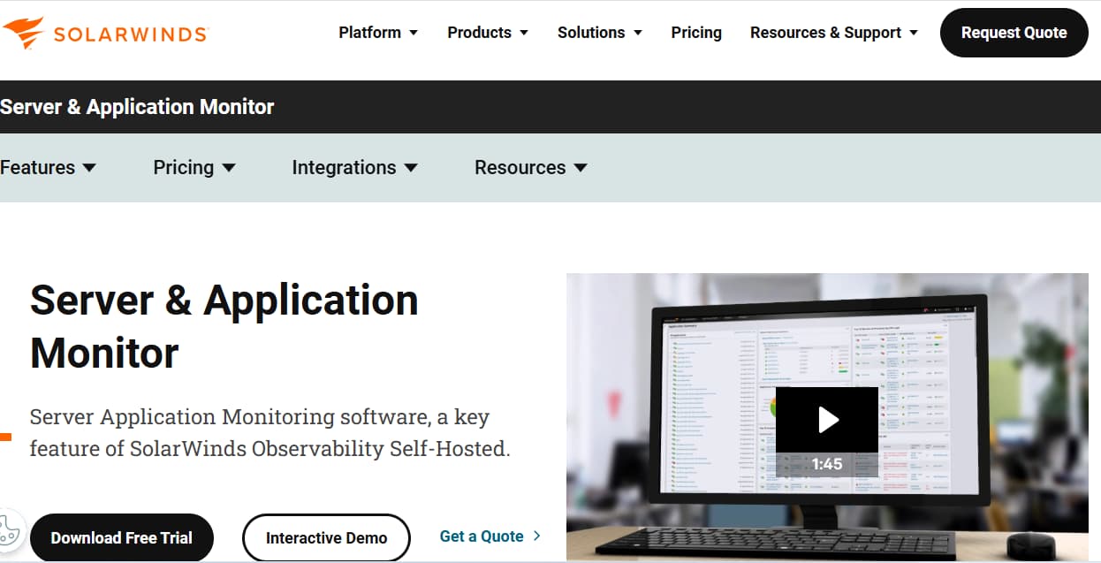Click the Request Quote button

tap(1014, 33)
